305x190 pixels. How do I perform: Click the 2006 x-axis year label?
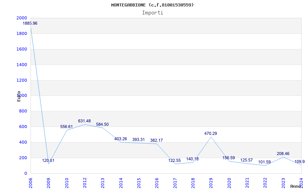coord(30,183)
